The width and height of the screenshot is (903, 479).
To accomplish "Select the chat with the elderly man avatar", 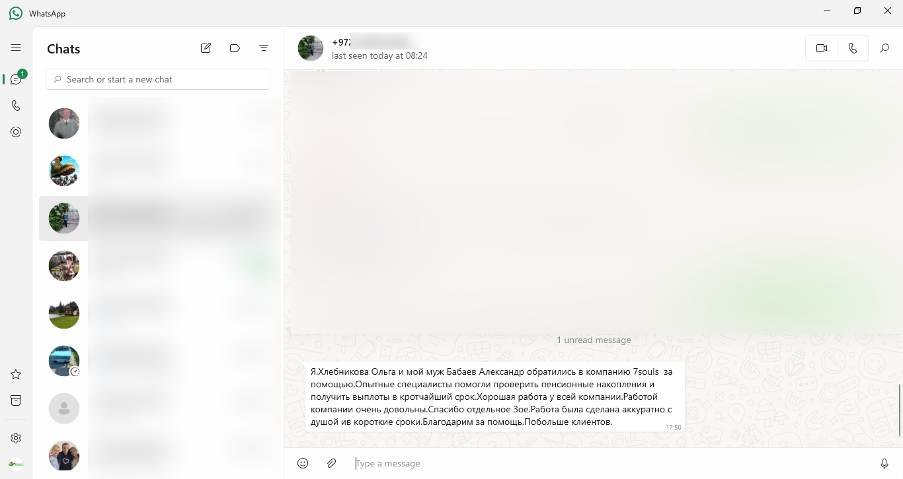I will [x=160, y=123].
